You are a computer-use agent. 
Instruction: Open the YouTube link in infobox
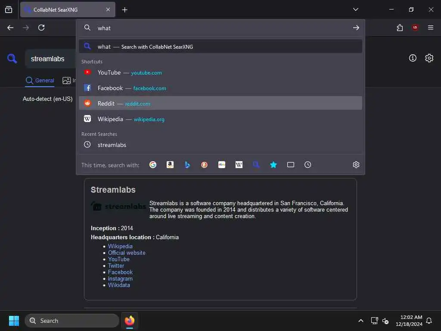119,259
